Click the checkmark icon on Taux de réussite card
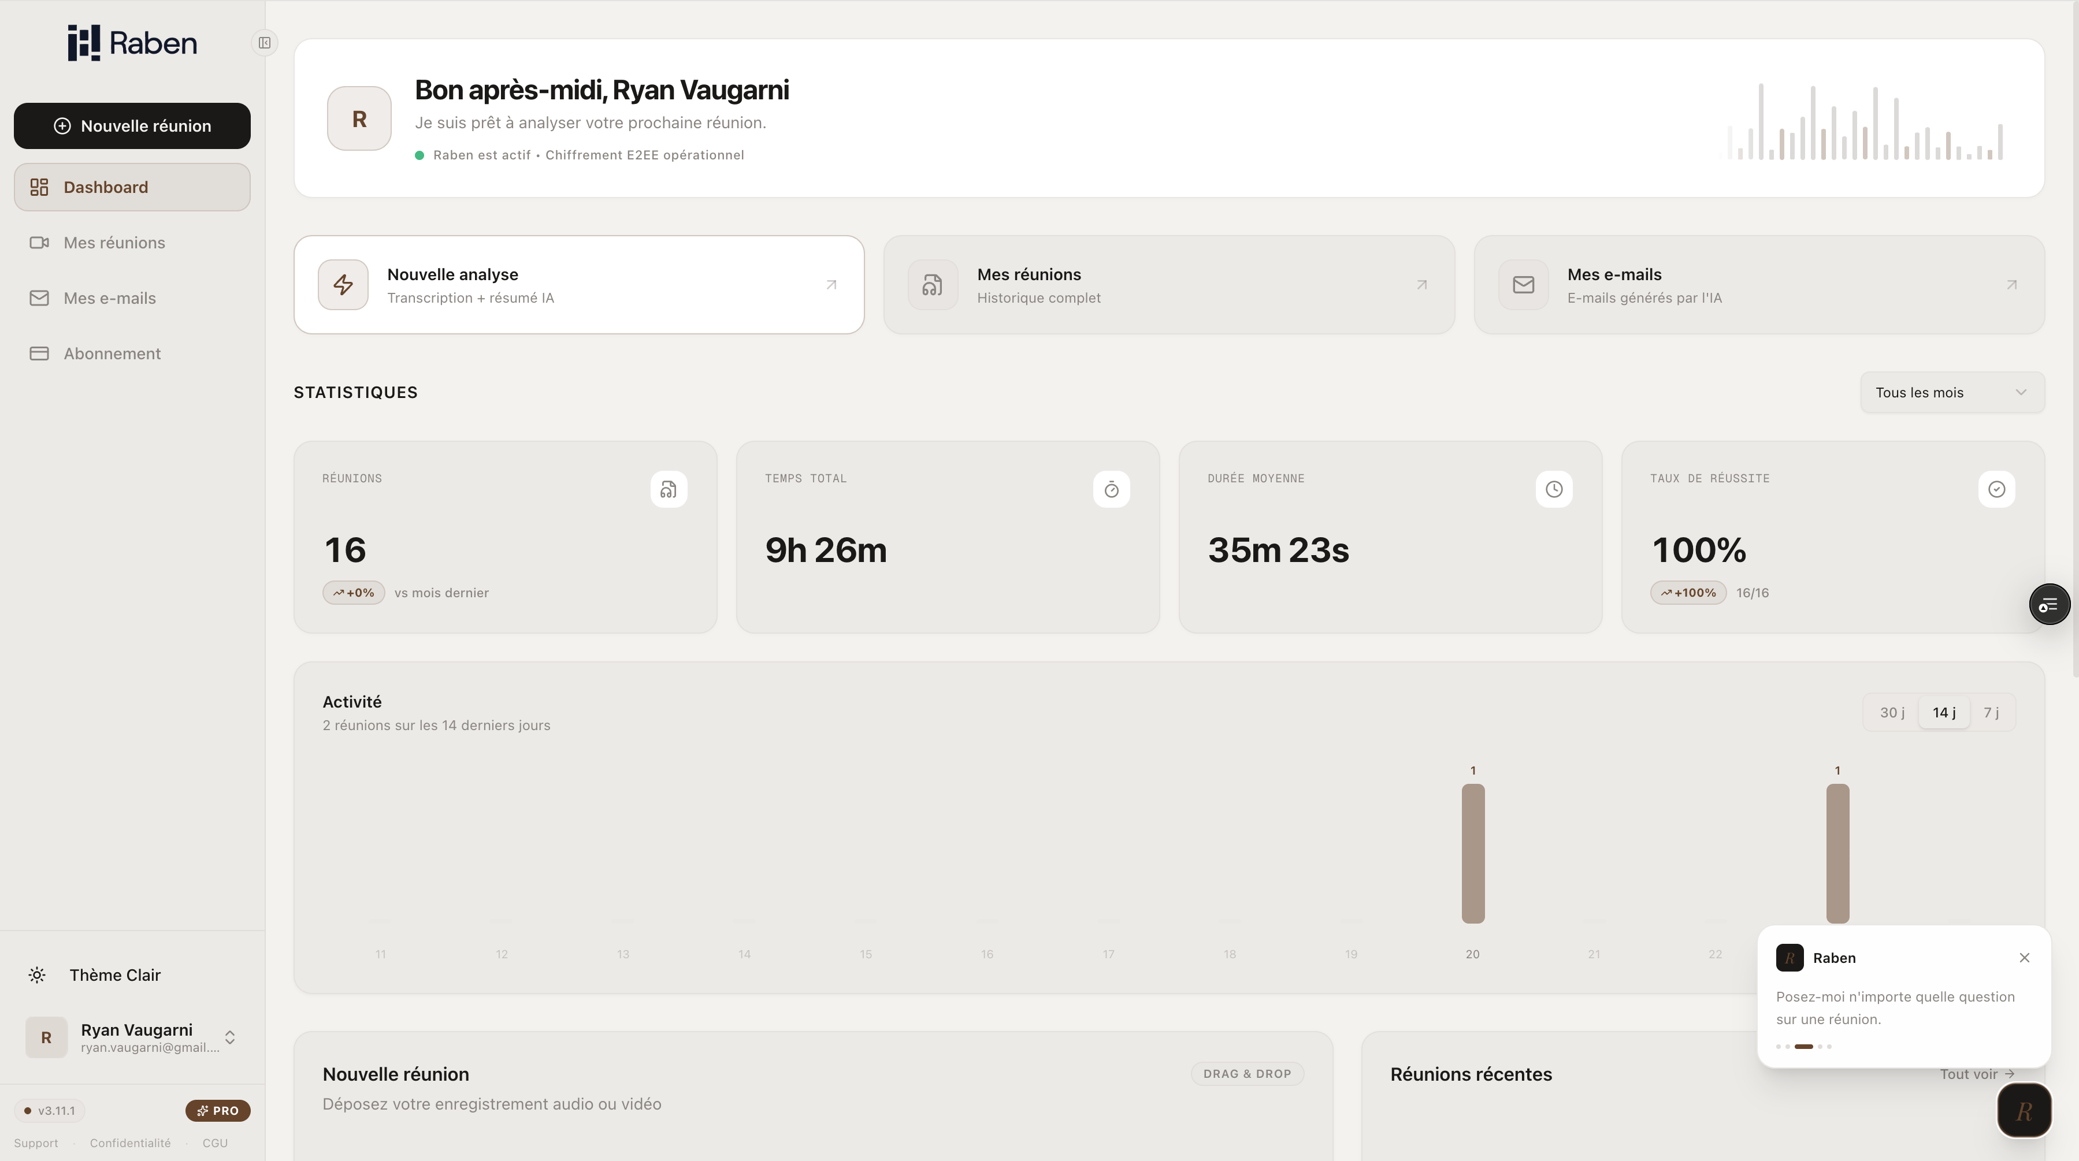Viewport: 2079px width, 1161px height. point(1997,490)
